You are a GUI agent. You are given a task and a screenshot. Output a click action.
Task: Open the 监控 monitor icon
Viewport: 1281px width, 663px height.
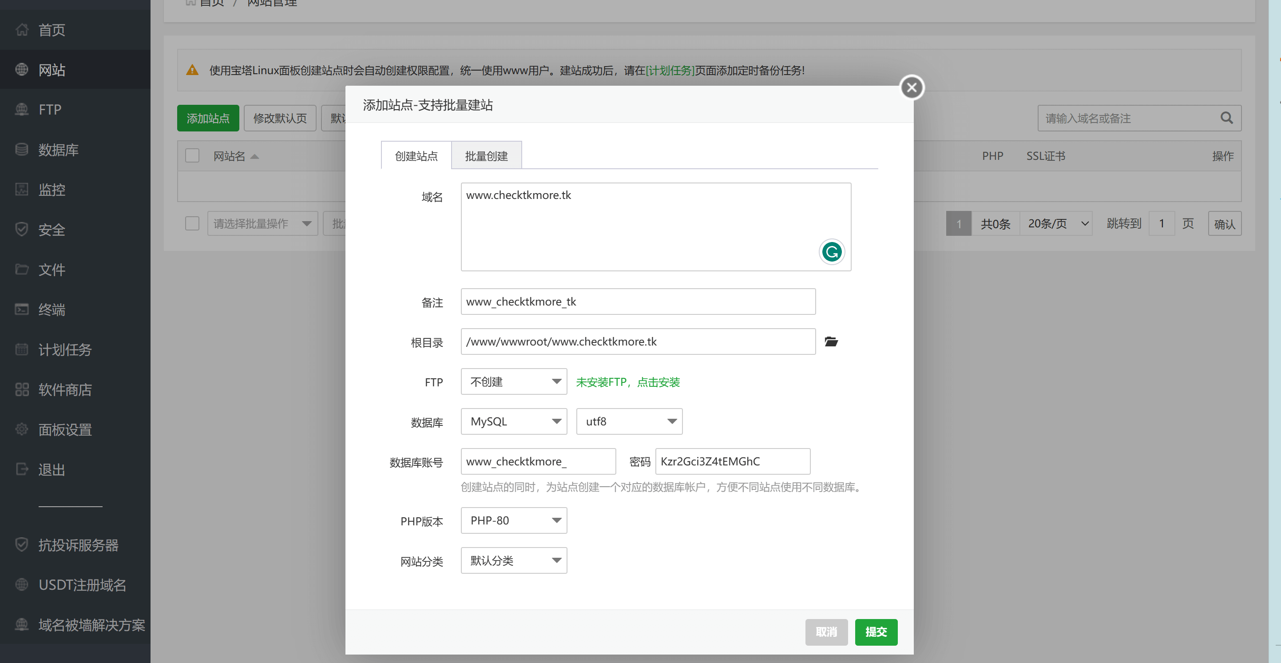pos(21,190)
